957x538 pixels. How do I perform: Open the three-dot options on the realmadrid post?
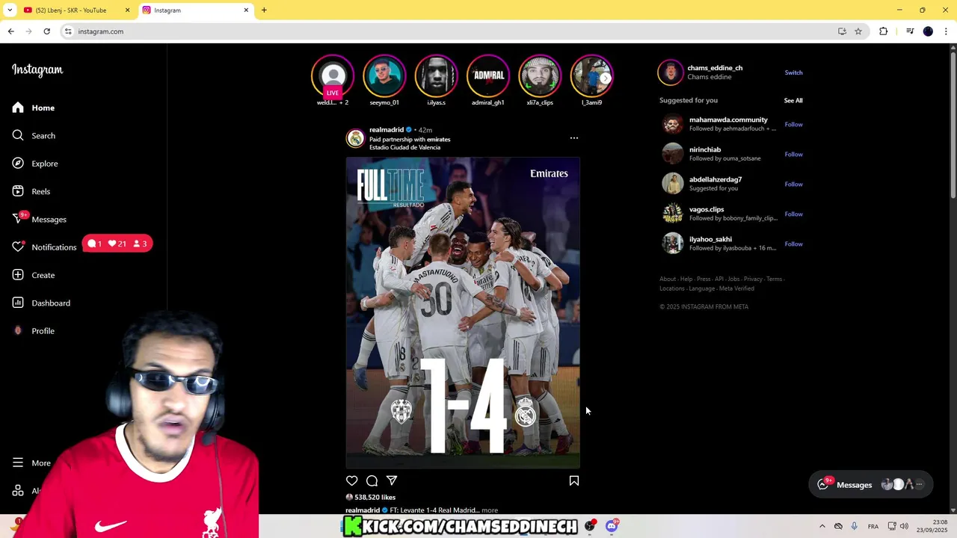[x=574, y=138]
